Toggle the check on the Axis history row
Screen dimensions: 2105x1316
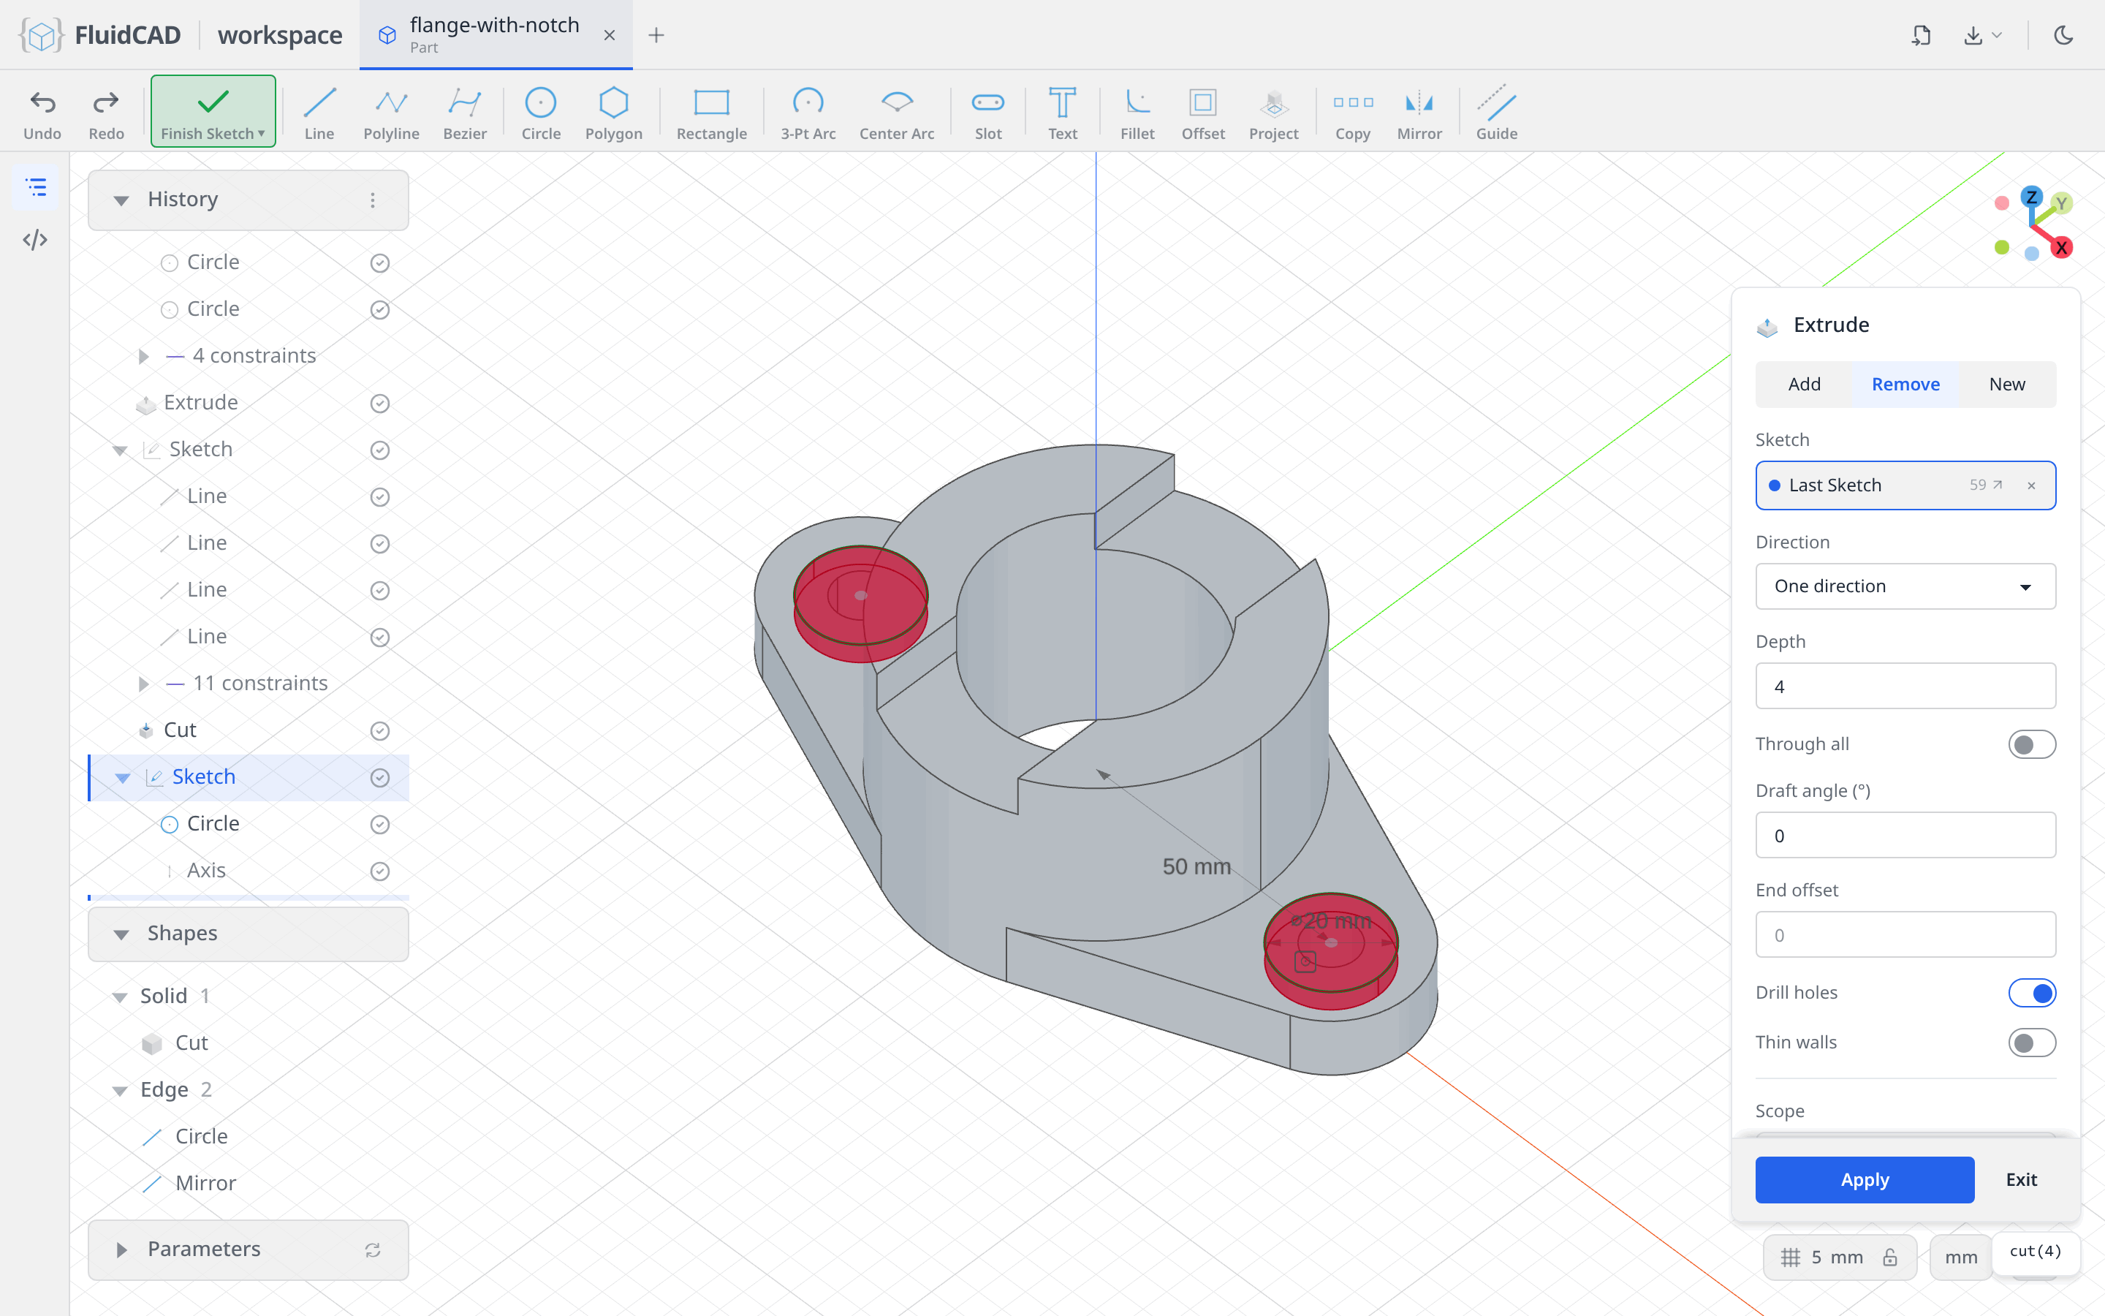[x=380, y=871]
